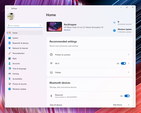The height and width of the screenshot is (113, 141).
Task: Open Privacy & security settings label
Action: (19, 84)
